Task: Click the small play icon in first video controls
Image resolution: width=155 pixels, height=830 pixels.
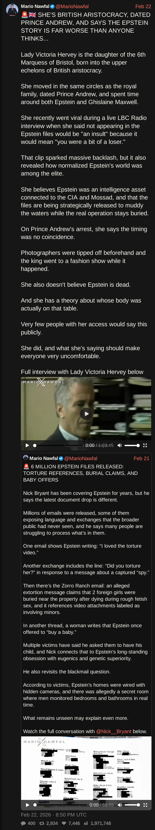Action: [x=27, y=445]
